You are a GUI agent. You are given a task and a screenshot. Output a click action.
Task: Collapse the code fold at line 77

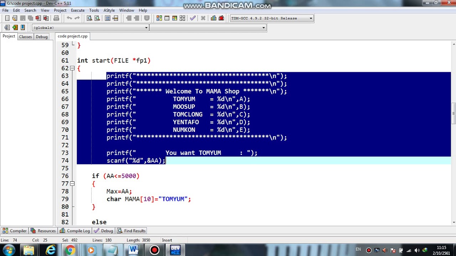coord(72,184)
